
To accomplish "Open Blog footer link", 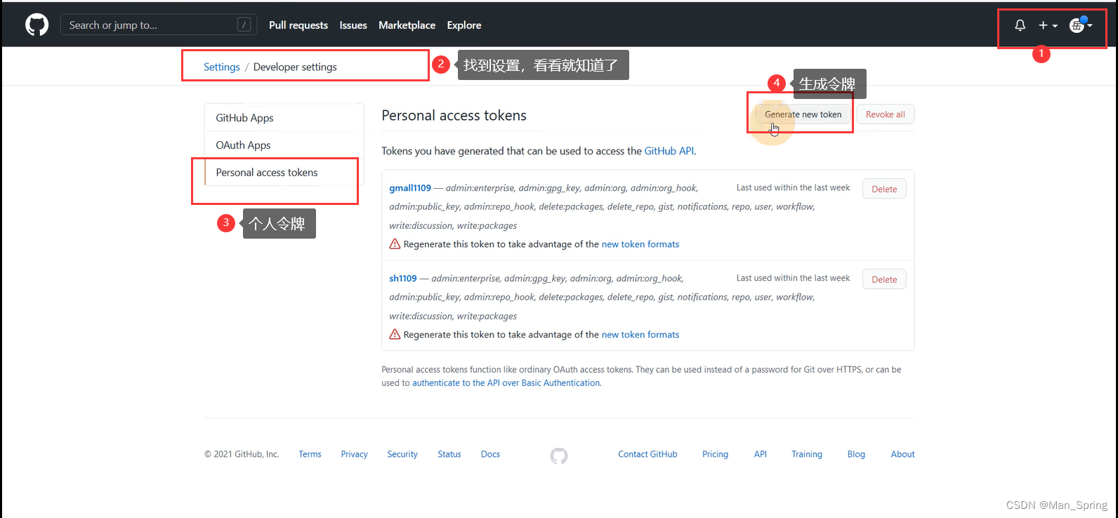I will [x=856, y=454].
